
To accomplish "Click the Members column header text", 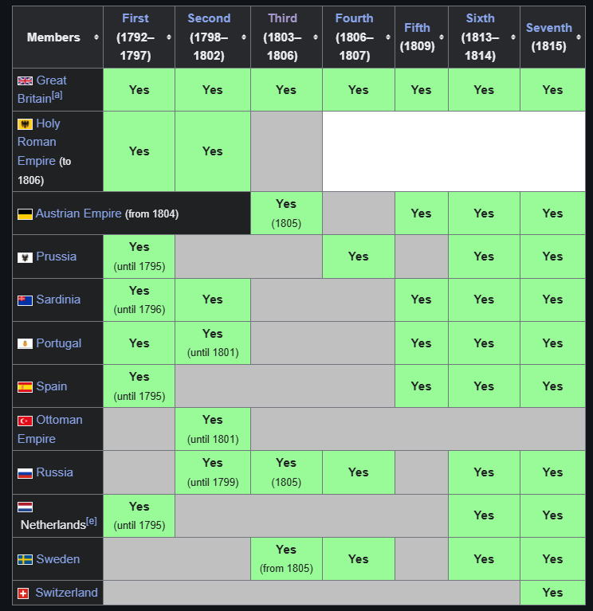I will click(x=53, y=37).
